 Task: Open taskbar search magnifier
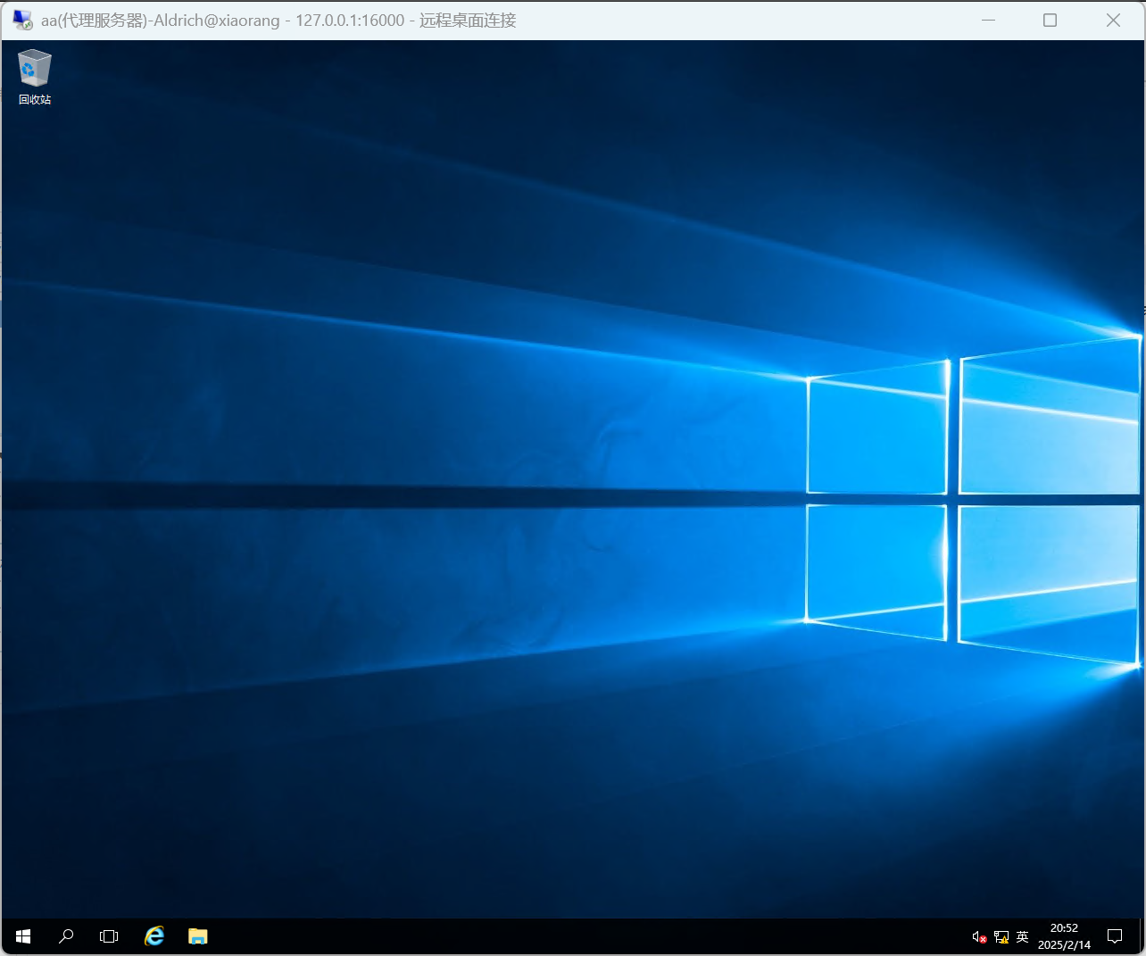tap(66, 936)
